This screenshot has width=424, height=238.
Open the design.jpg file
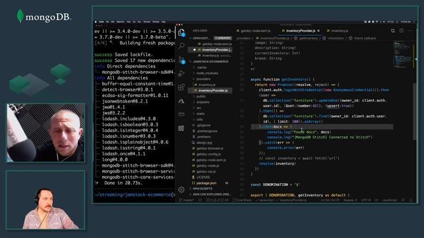(204, 143)
